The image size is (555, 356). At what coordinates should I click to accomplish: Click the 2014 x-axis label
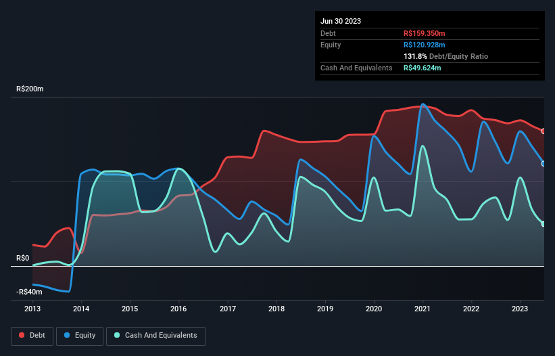pyautogui.click(x=81, y=309)
